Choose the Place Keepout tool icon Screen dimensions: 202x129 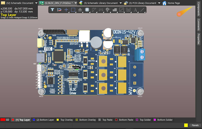(x=121, y=10)
